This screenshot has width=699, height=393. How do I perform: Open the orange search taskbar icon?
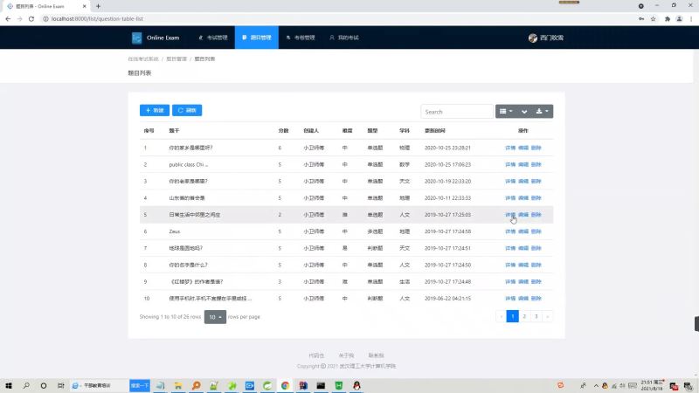pyautogui.click(x=196, y=385)
